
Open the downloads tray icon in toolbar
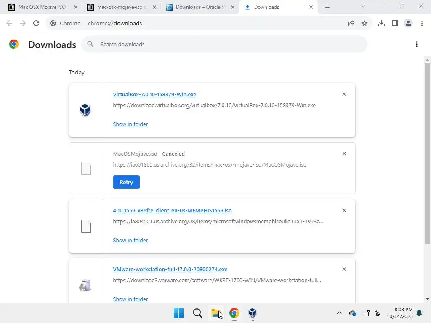(x=381, y=24)
